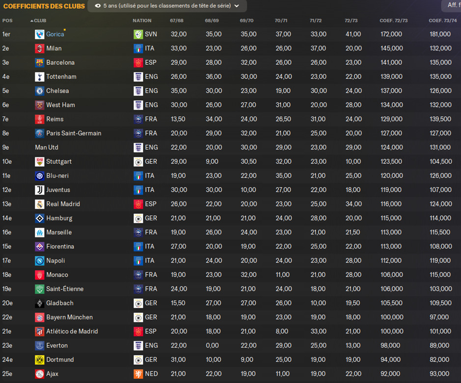Select the '82,000' coefficient in Dortmund's row
The image size is (461, 383).
(x=439, y=360)
